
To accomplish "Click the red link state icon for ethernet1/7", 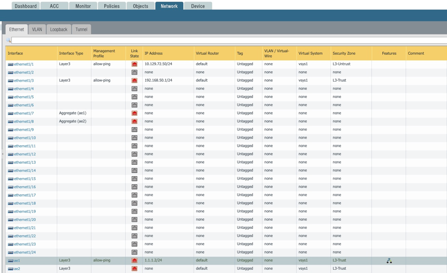I will point(134,113).
